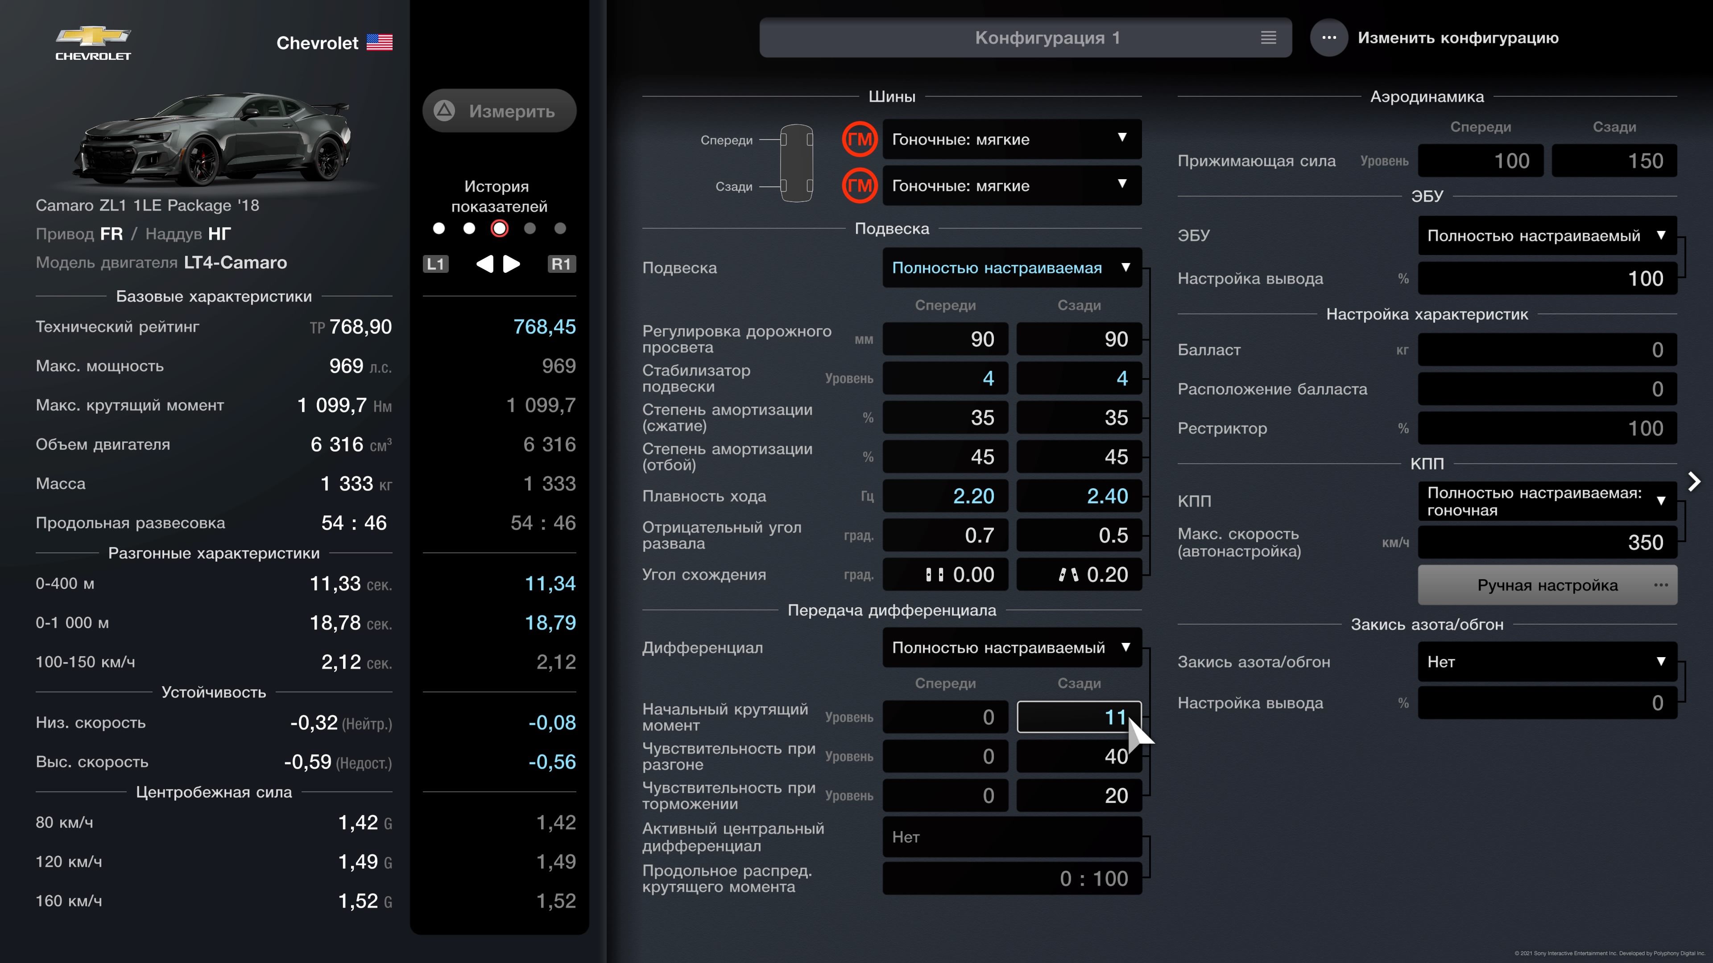
Task: Open rear tyres Гоночные: мягкие dropdown
Action: (x=1011, y=185)
